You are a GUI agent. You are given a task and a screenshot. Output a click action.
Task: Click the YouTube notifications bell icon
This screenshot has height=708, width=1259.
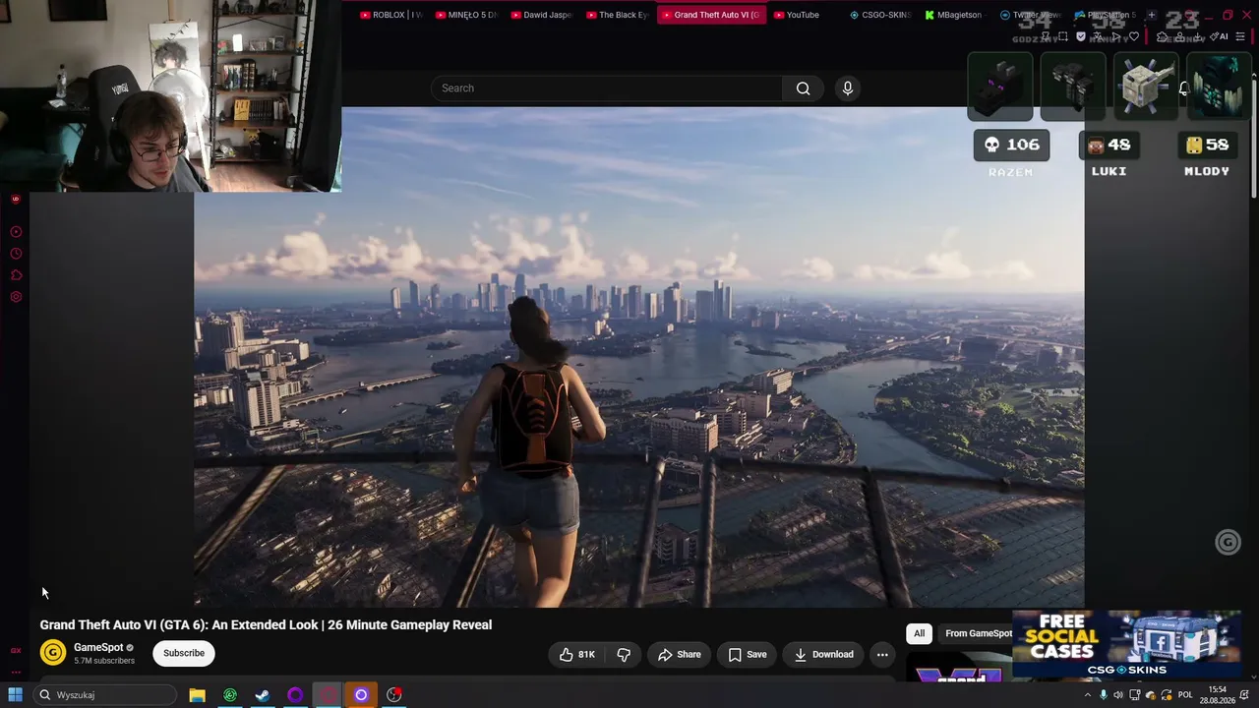pyautogui.click(x=1183, y=88)
